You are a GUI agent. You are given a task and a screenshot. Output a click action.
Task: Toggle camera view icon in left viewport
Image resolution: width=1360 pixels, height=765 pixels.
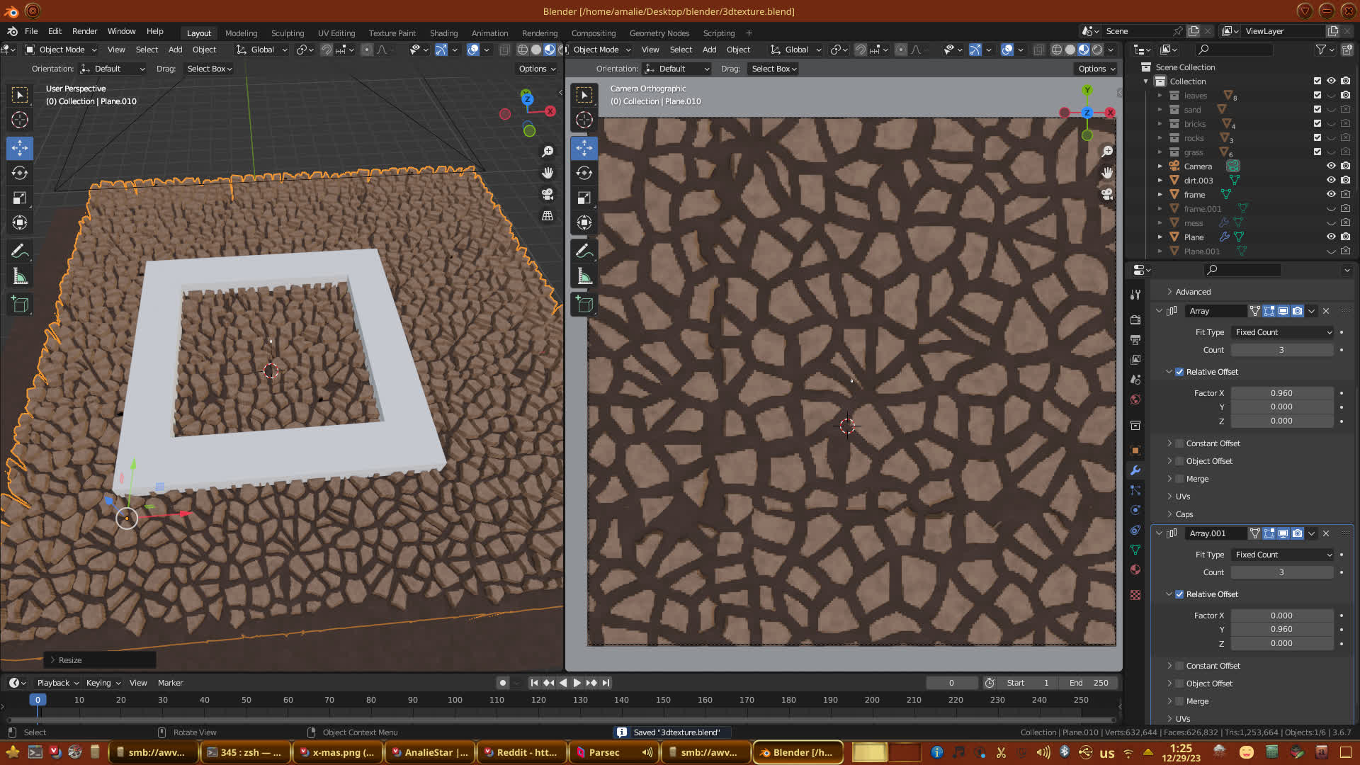point(548,194)
